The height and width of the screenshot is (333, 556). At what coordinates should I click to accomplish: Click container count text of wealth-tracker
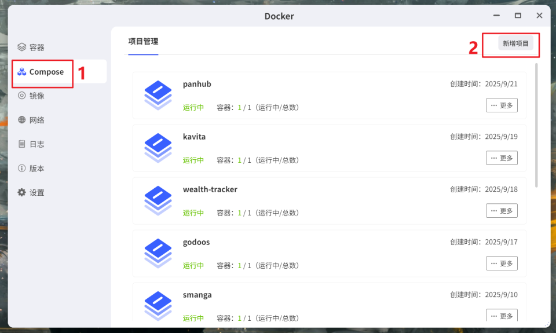[258, 213]
